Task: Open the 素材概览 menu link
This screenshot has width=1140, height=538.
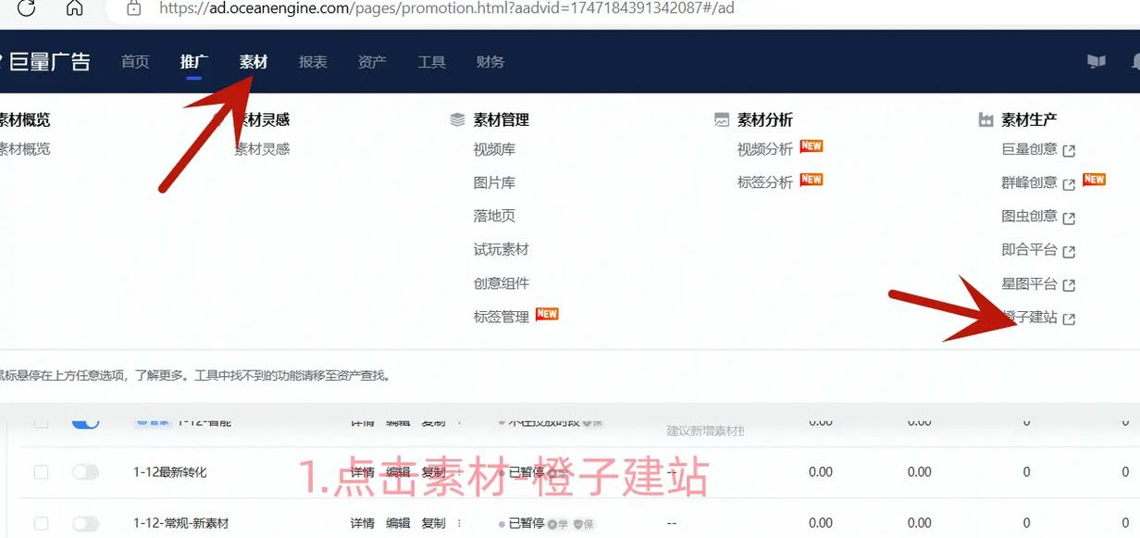Action: click(x=25, y=149)
